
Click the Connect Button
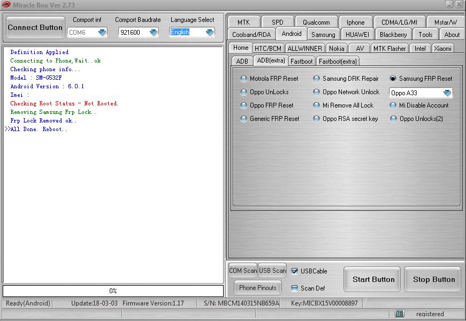click(x=35, y=27)
